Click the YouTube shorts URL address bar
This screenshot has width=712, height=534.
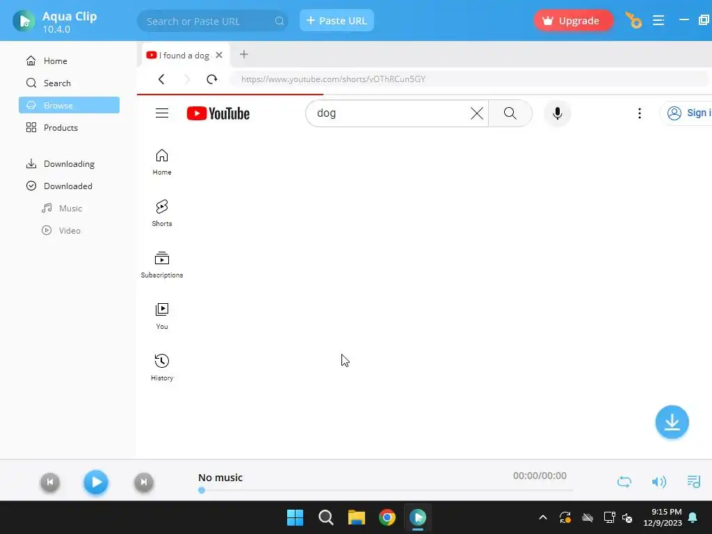pyautogui.click(x=469, y=79)
